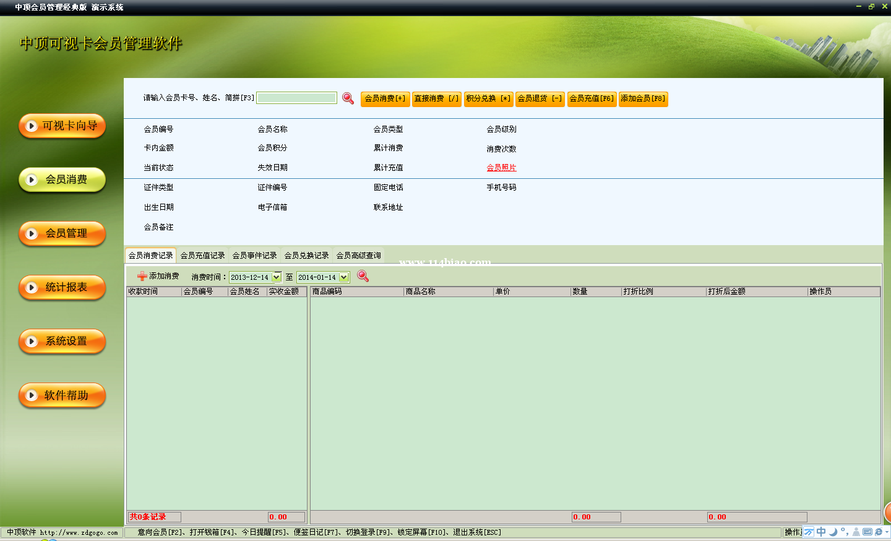Open the 会员消费 sidebar button
Viewport: 891px width, 541px height.
pyautogui.click(x=62, y=180)
